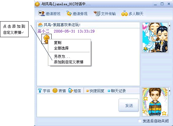Click the 邀请游戏 card game icon
The image size is (173, 126).
(x=41, y=14)
